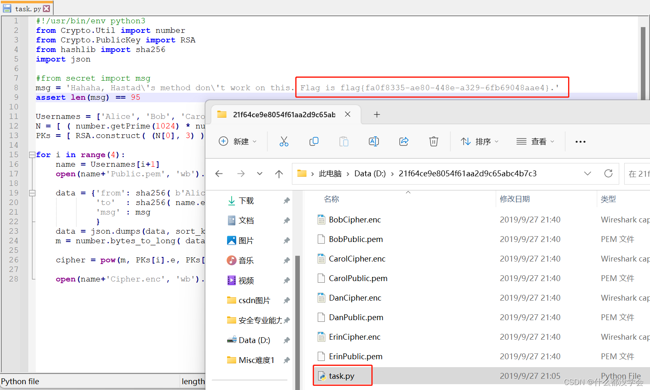Unpin csdn图片 using its pin icon
This screenshot has width=650, height=390.
287,301
